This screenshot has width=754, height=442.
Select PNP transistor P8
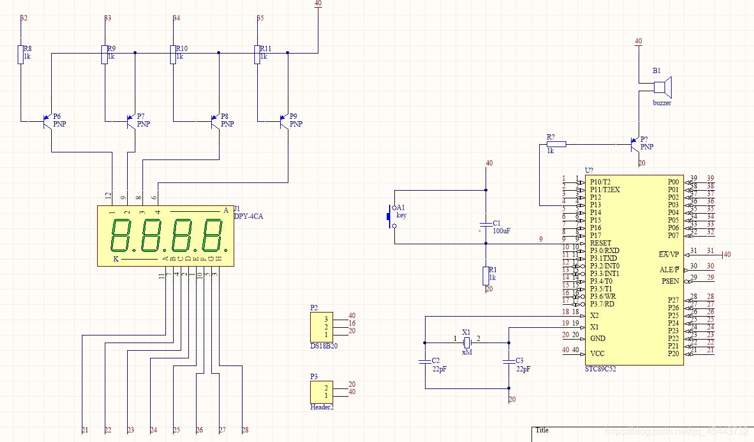(x=215, y=122)
